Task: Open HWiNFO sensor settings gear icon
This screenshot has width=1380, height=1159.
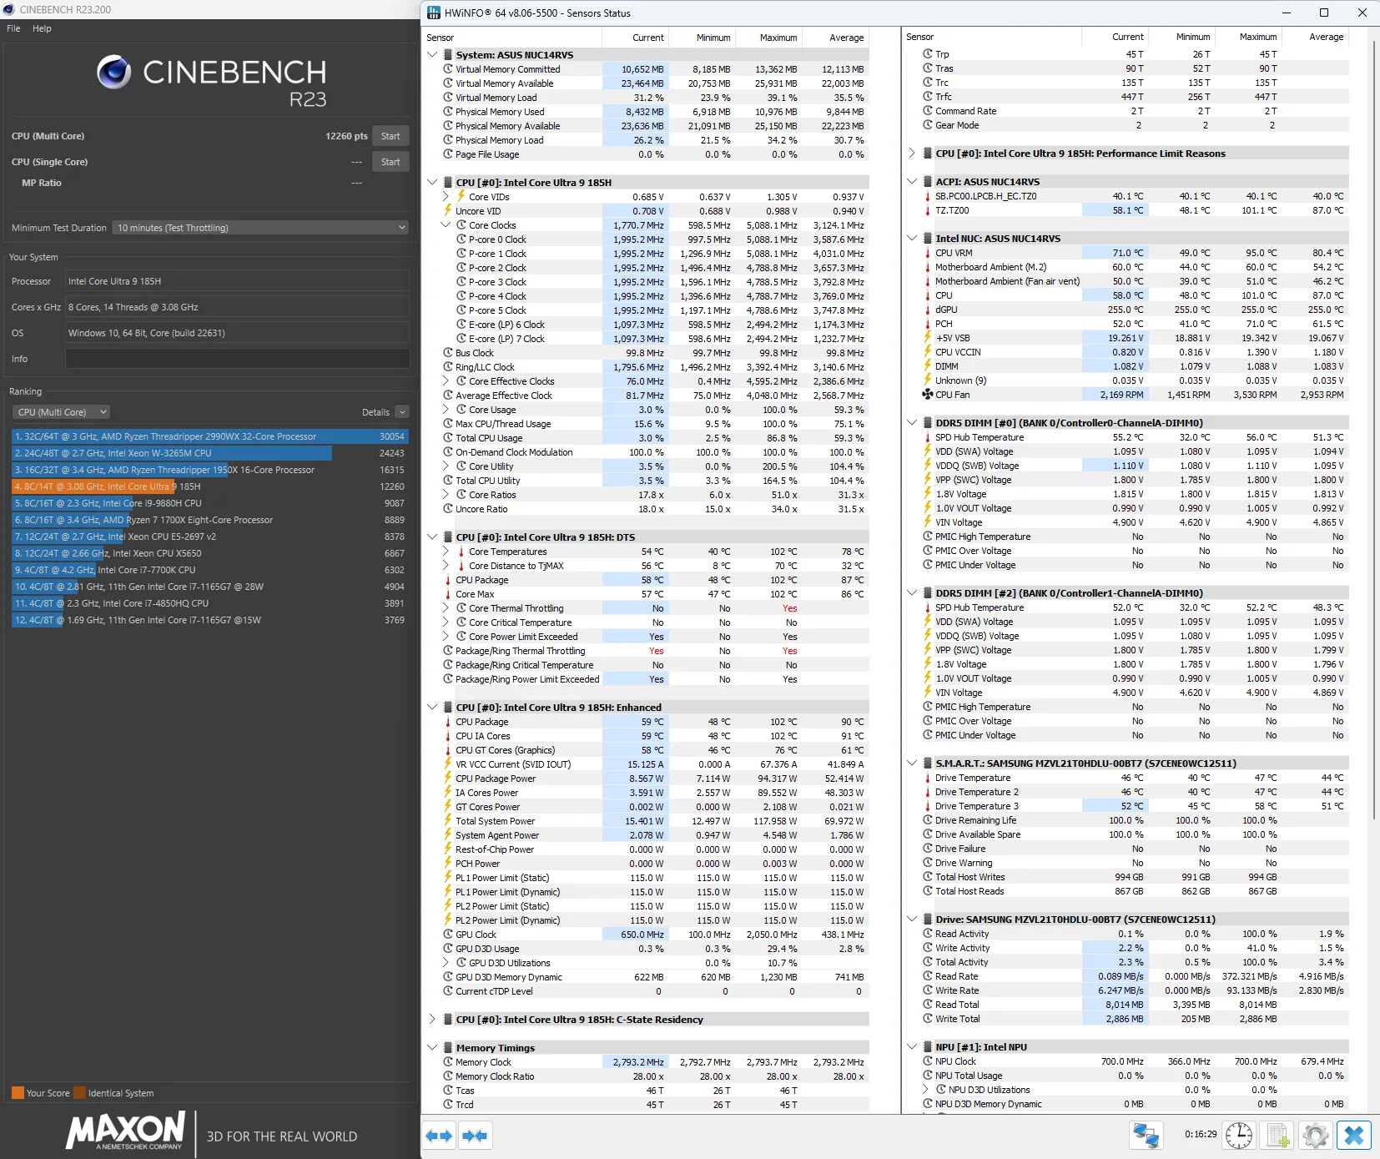Action: click(x=1316, y=1136)
